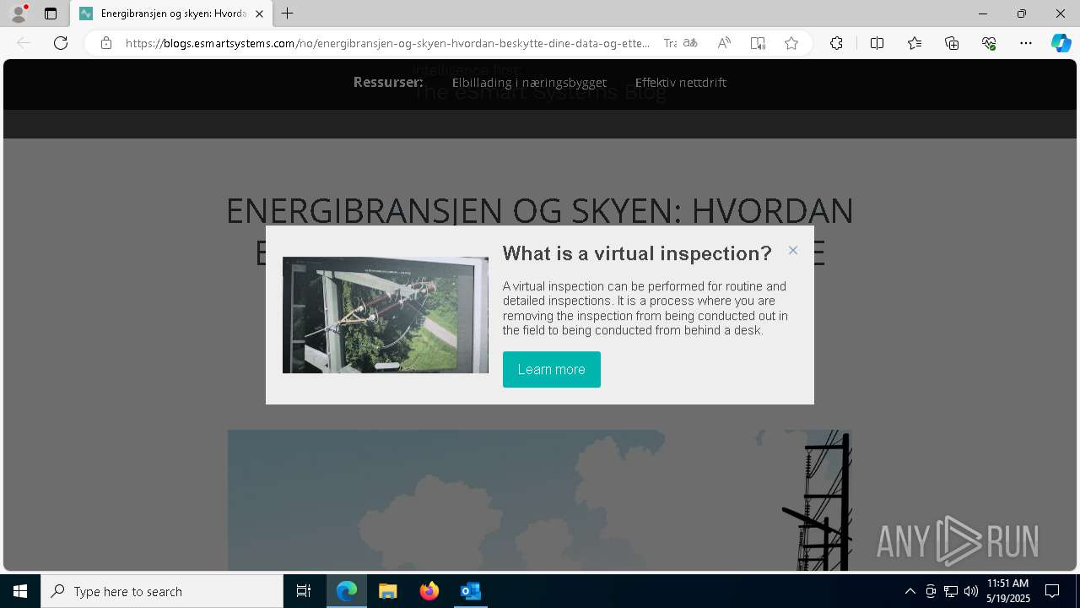Open Task View
The height and width of the screenshot is (608, 1080).
tap(304, 591)
